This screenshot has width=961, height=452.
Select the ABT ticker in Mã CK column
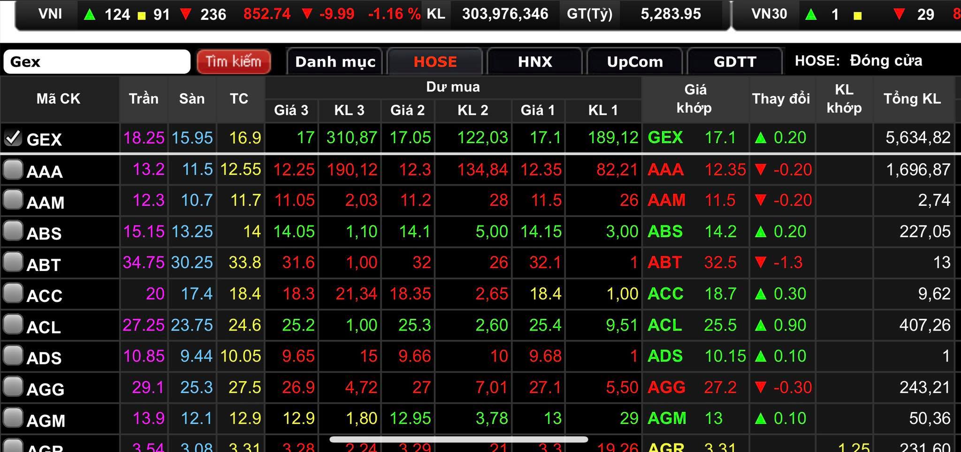pos(44,265)
